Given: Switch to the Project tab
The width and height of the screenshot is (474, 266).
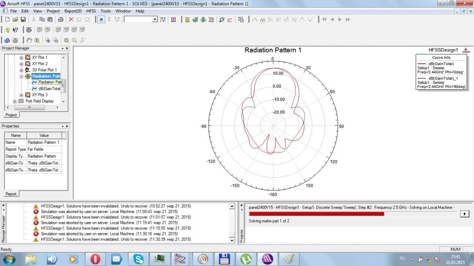Looking at the screenshot, I should point(11,115).
